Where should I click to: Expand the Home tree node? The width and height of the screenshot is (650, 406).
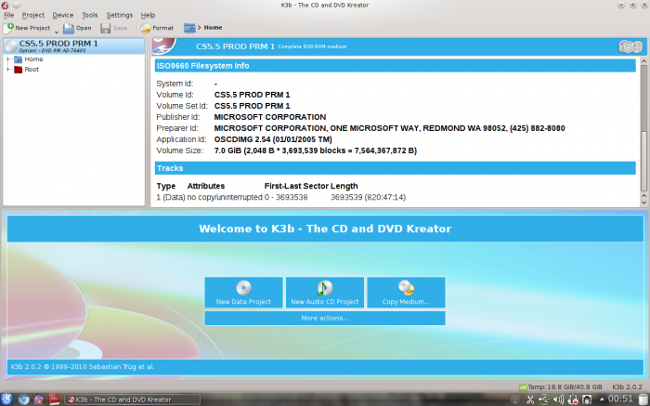click(7, 59)
